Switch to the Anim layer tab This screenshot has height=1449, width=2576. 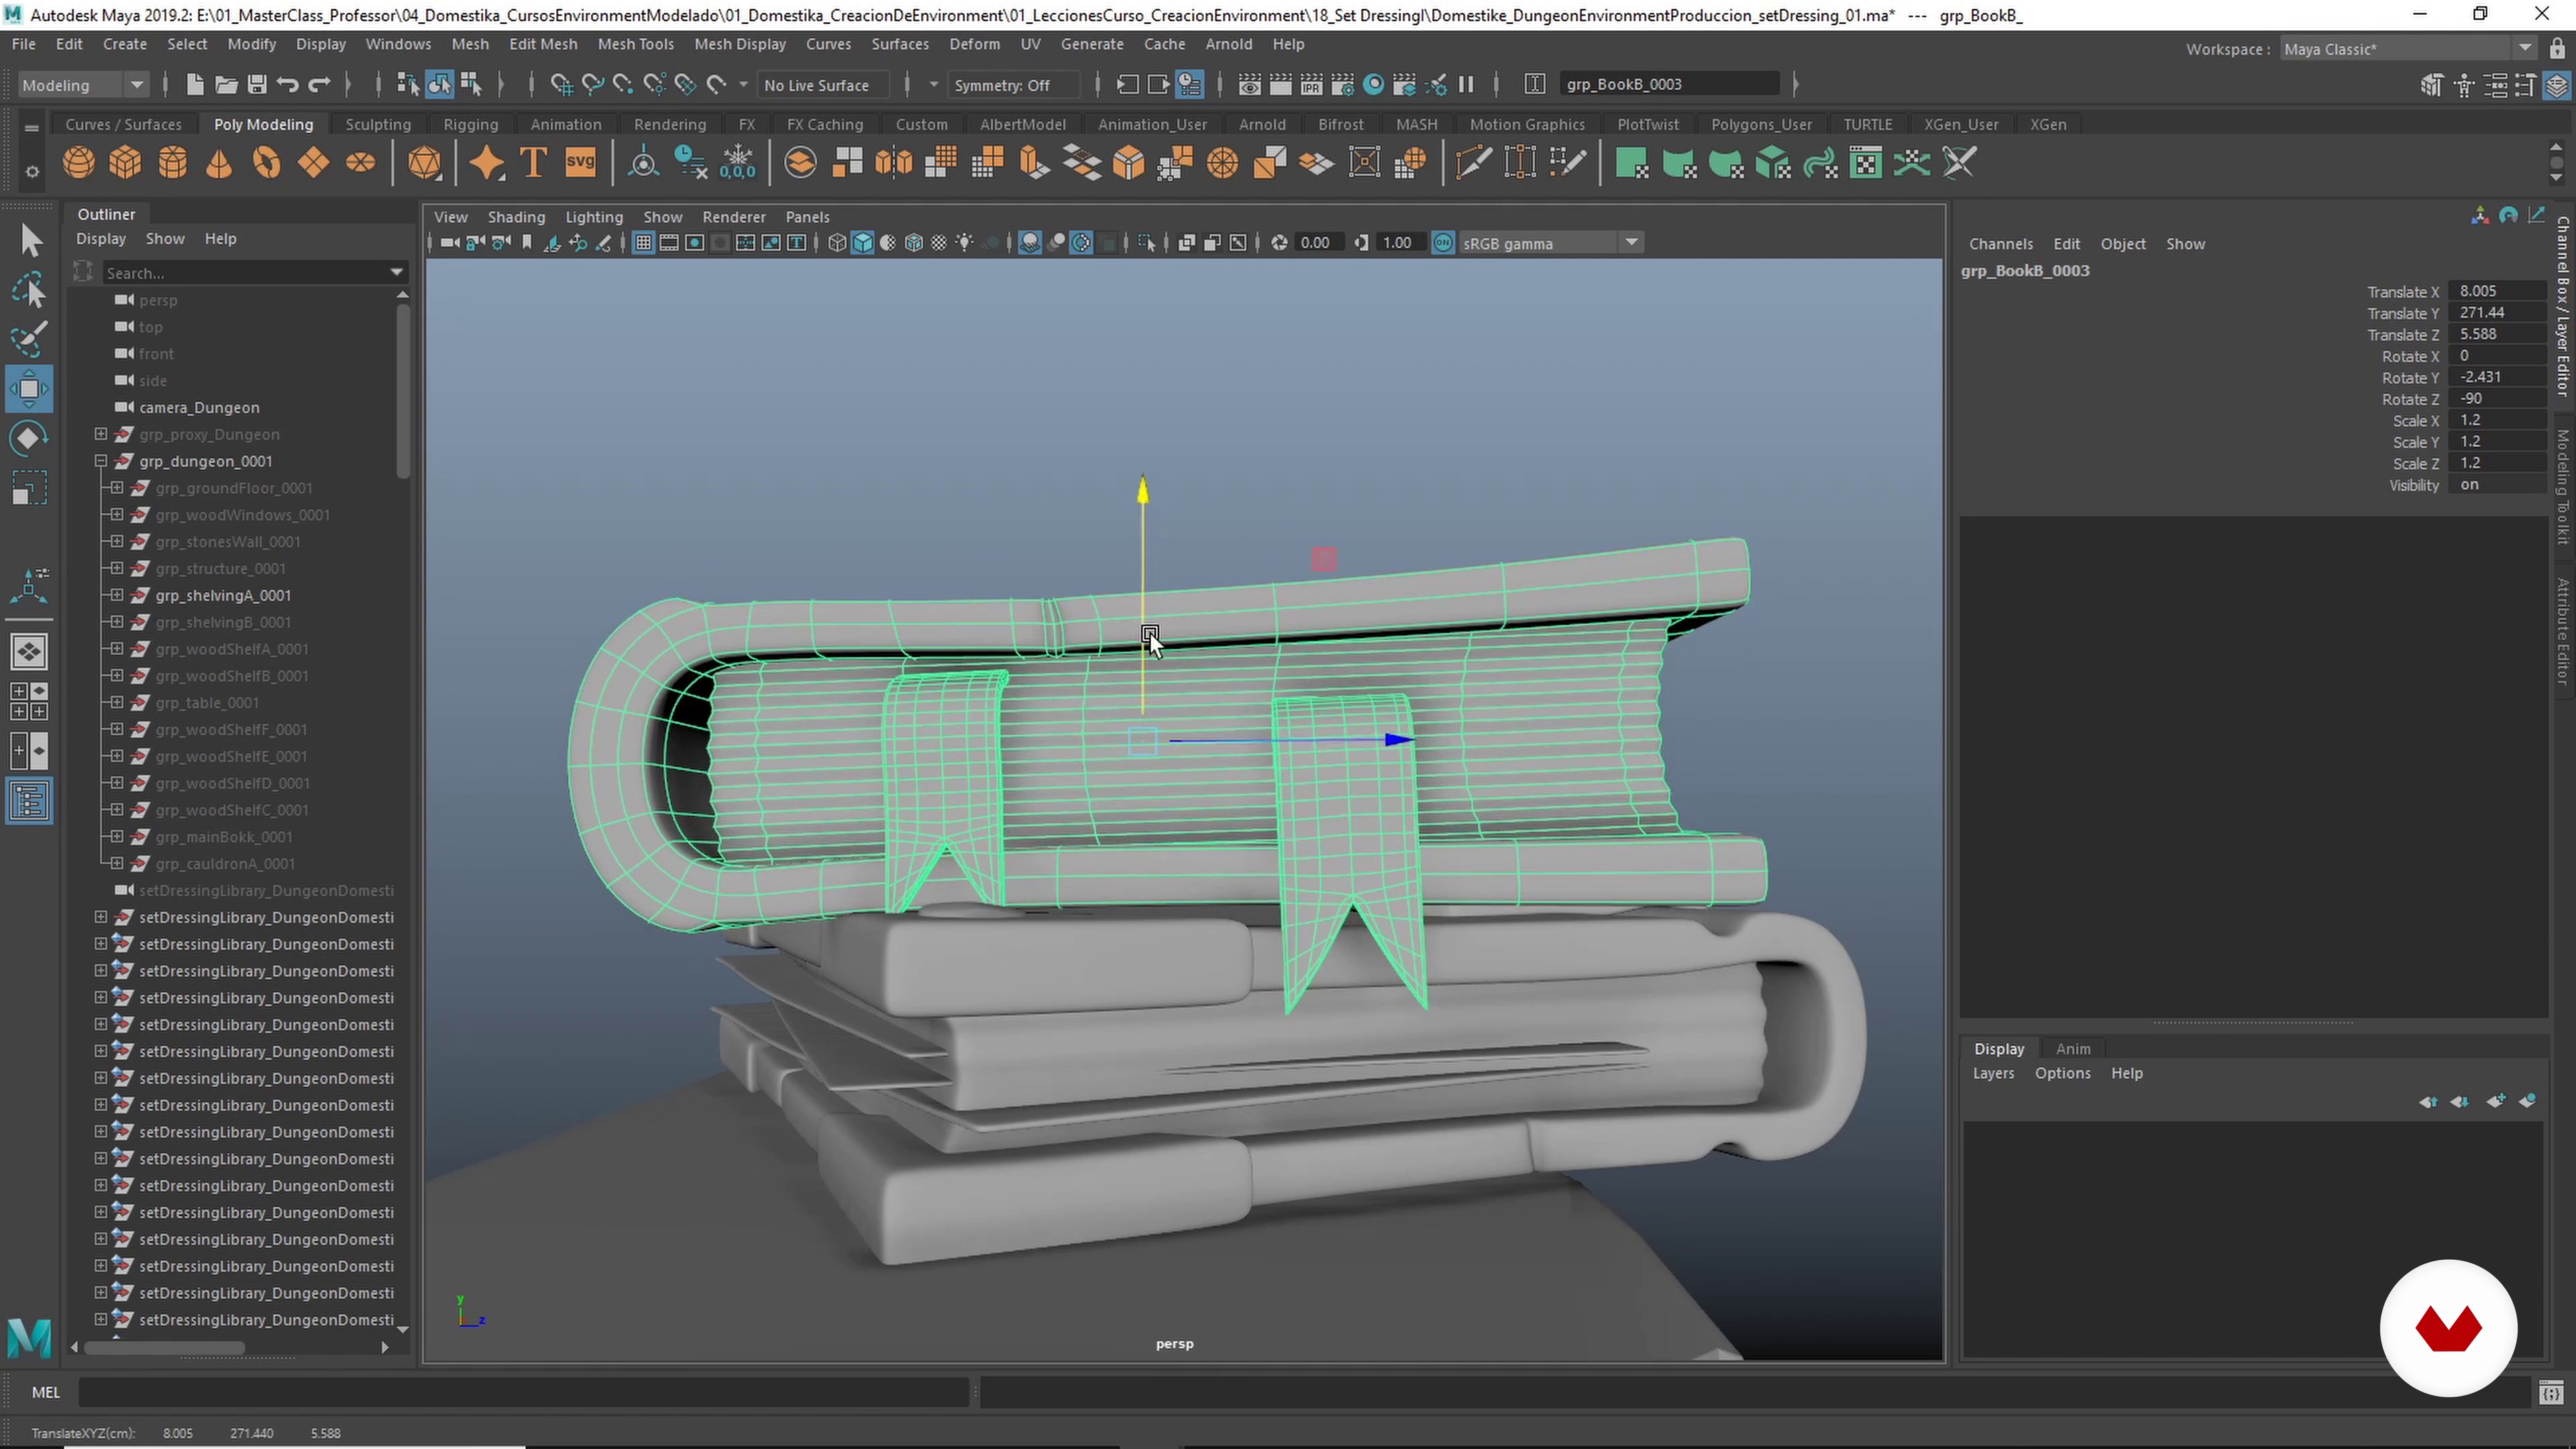pyautogui.click(x=2073, y=1049)
